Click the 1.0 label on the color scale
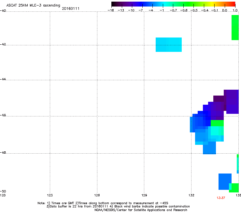 [235, 10]
